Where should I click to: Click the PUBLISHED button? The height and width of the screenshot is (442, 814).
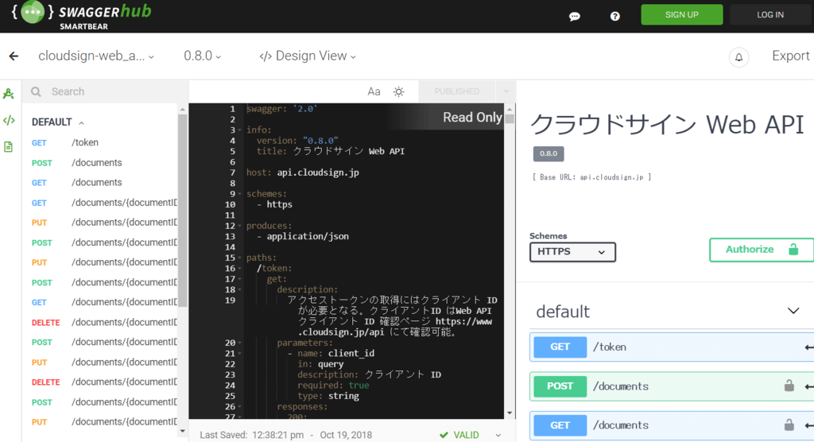[457, 91]
